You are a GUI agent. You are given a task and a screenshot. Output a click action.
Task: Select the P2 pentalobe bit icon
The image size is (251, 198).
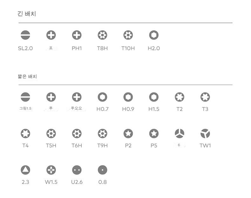pos(128,133)
